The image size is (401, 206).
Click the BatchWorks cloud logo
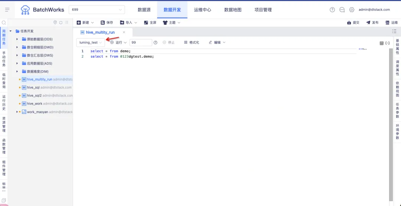tap(26, 10)
